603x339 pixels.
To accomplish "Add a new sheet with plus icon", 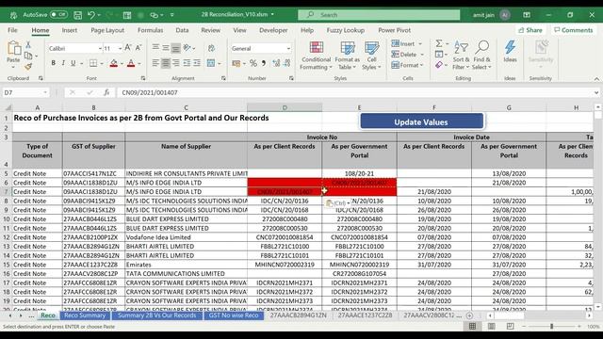I will (469, 315).
